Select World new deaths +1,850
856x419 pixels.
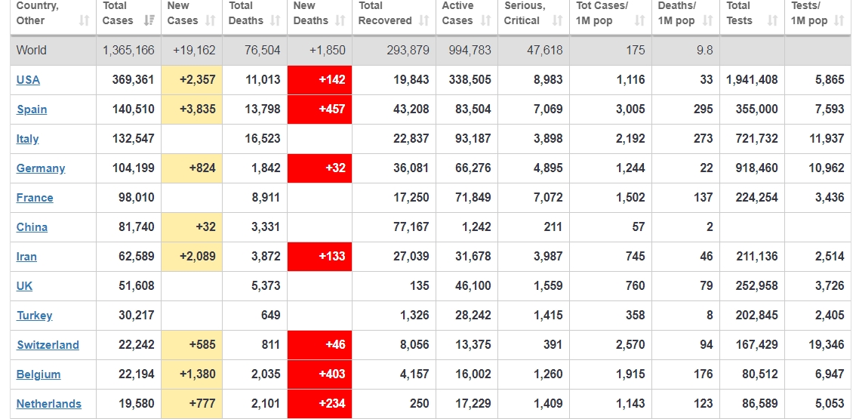coord(327,51)
